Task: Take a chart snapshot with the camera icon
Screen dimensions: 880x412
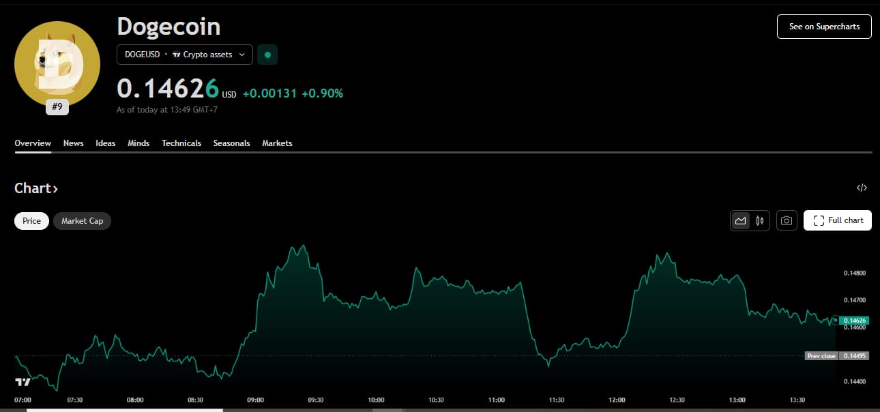Action: click(x=787, y=220)
